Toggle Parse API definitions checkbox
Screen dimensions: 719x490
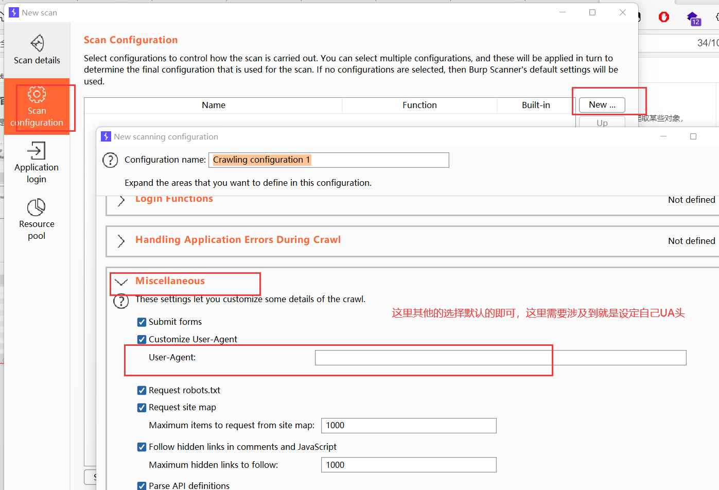(142, 486)
